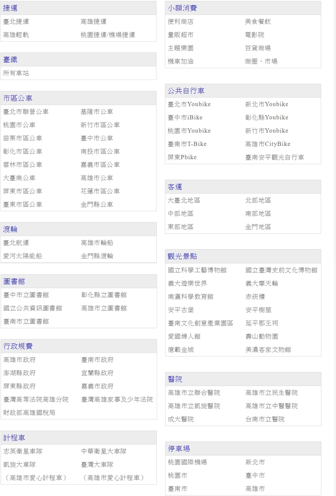The height and width of the screenshot is (496, 336).
Task: Click 臺北航運 under 渡輪
Action: coord(16,243)
